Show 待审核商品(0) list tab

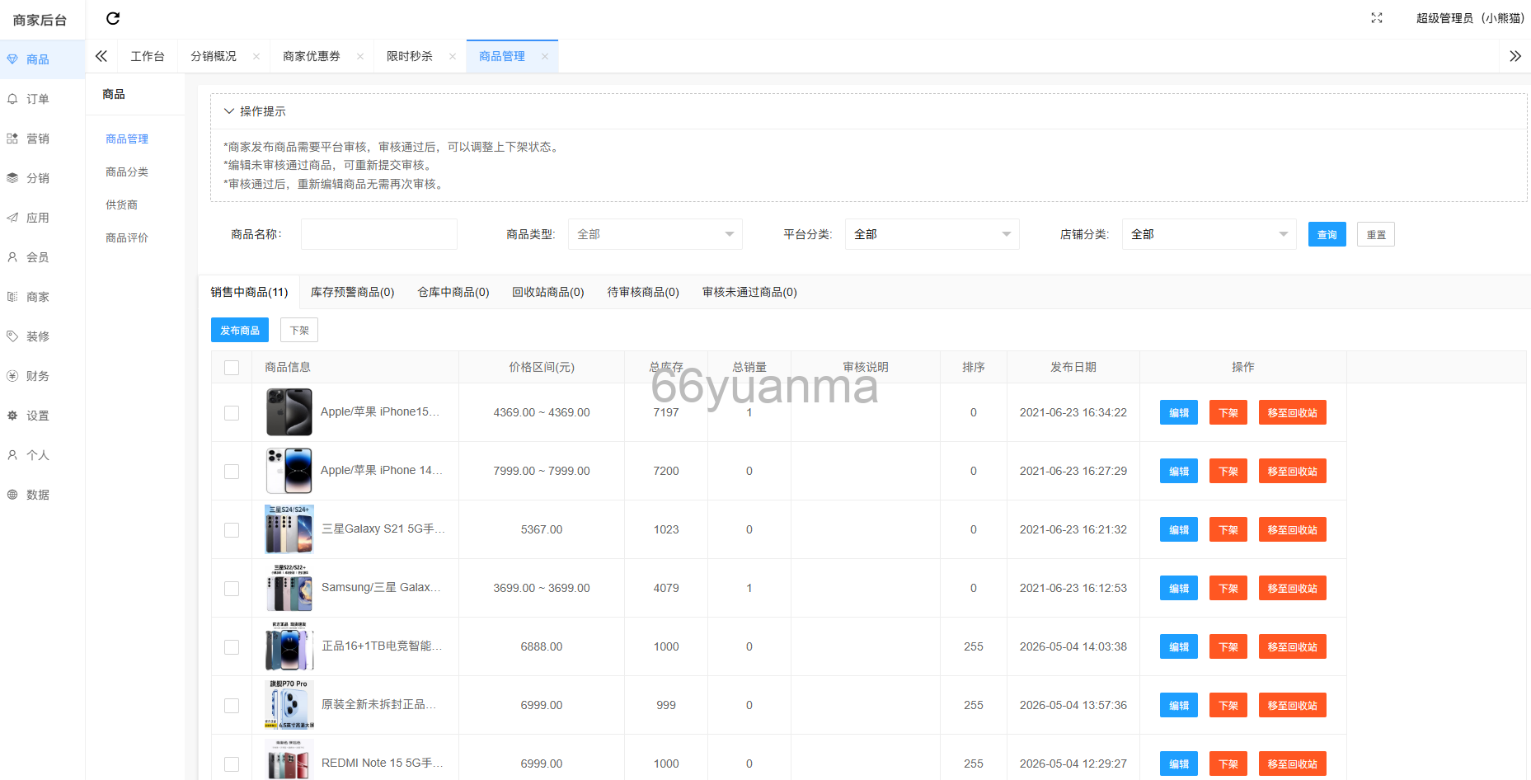pos(643,292)
